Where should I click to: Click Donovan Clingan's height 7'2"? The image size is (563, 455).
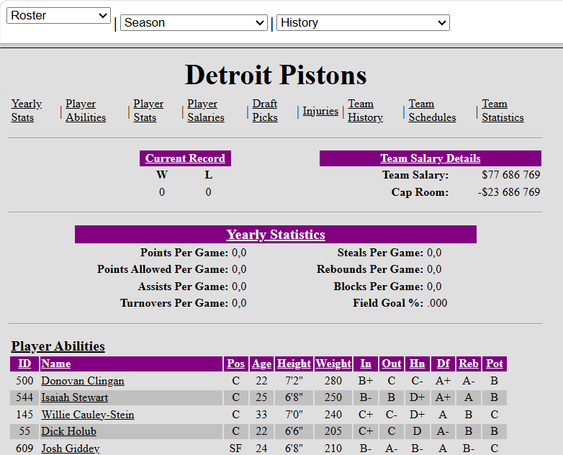coord(294,381)
